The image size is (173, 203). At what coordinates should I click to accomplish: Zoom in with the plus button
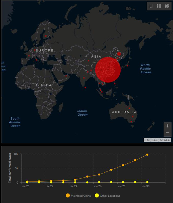pos(168,126)
